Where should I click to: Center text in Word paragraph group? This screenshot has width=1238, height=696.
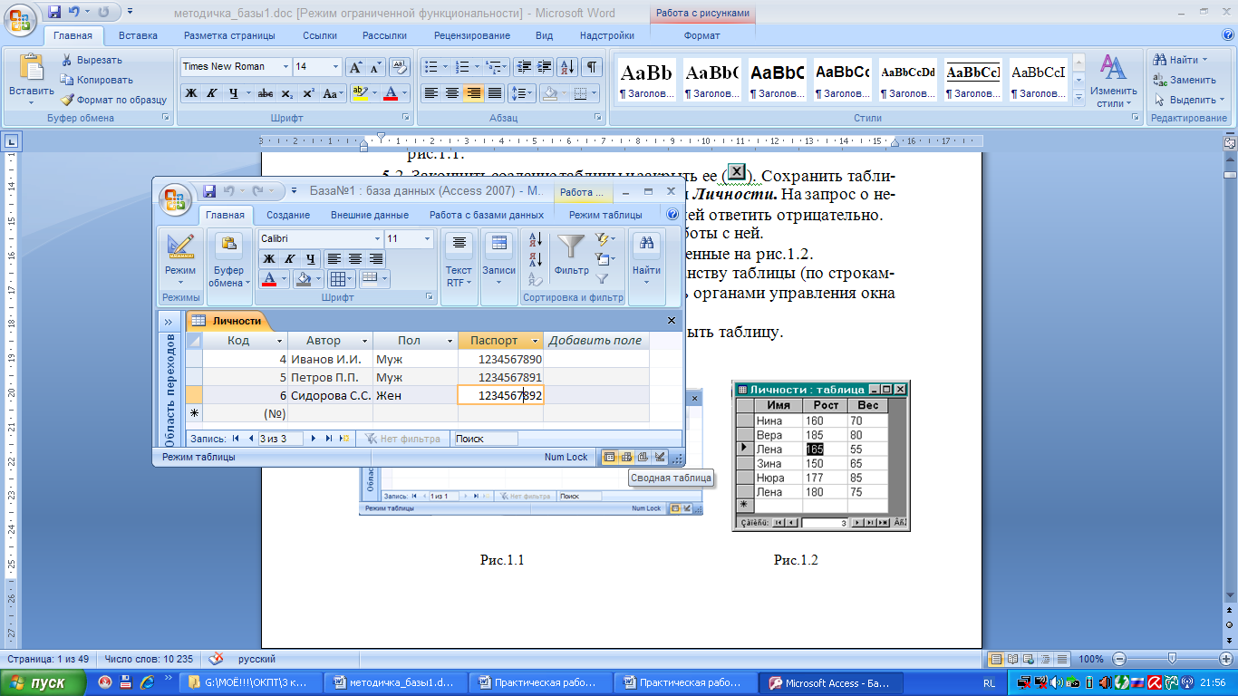coord(452,93)
